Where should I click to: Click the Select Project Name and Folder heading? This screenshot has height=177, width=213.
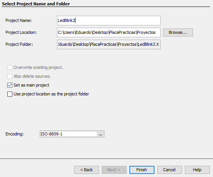[x=36, y=4]
